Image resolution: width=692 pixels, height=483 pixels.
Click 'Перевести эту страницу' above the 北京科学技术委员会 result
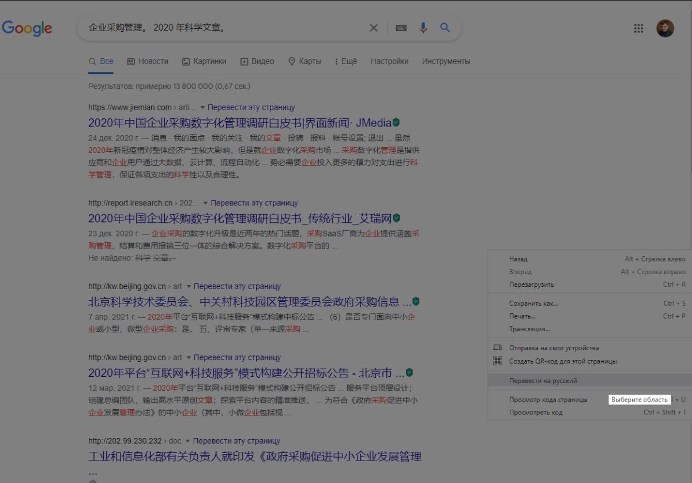pos(238,286)
